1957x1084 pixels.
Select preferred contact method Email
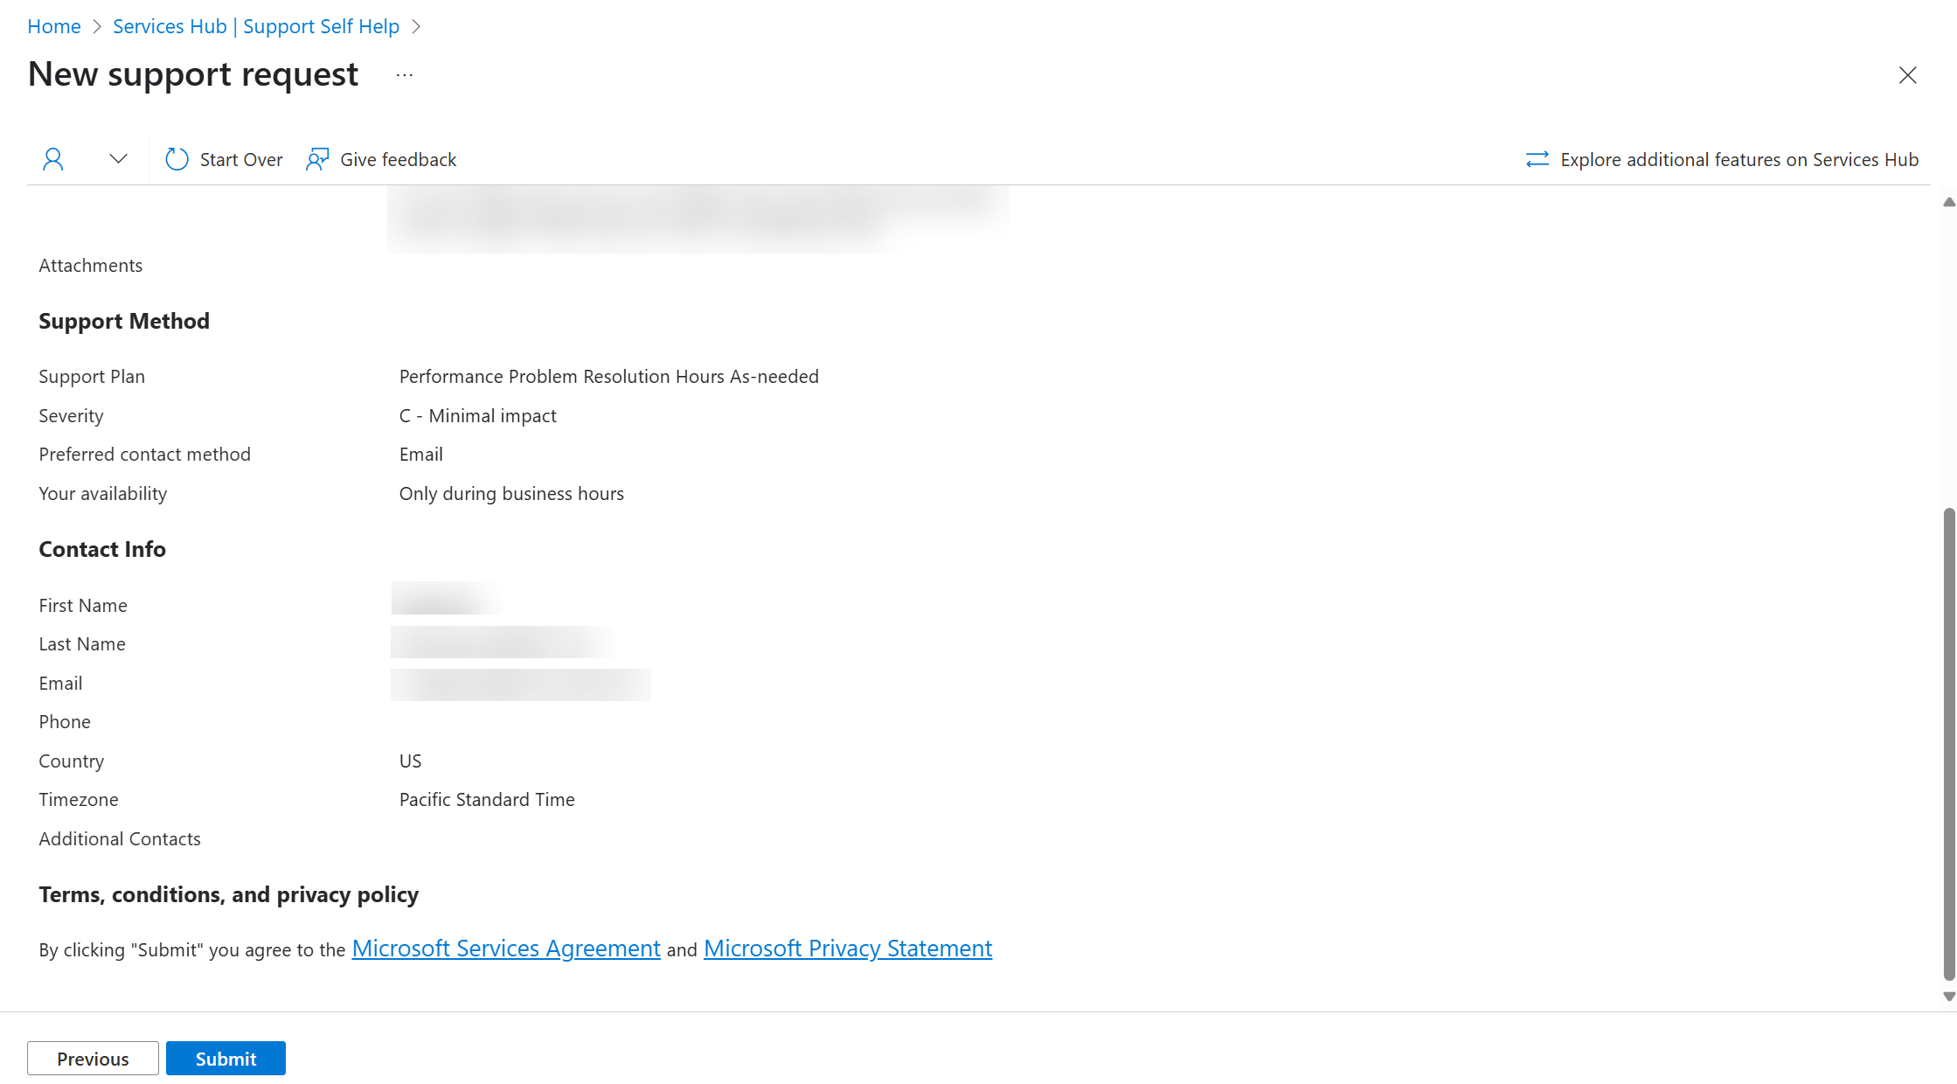click(419, 454)
